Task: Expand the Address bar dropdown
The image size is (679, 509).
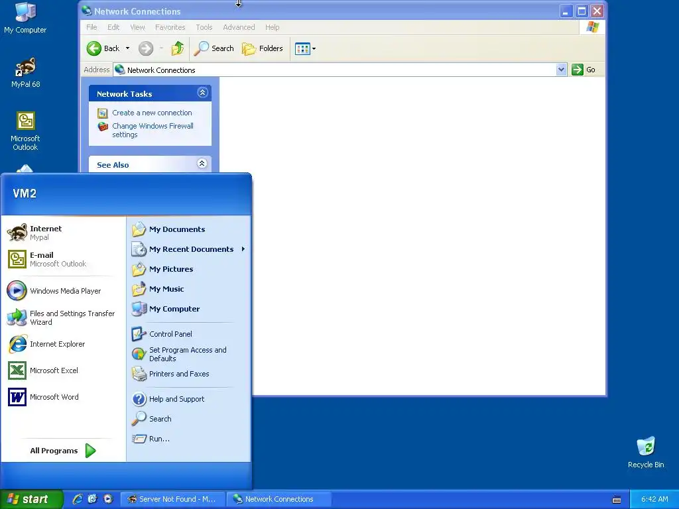Action: [561, 70]
